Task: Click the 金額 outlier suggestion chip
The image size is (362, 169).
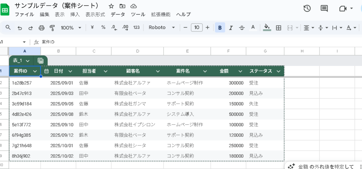Action: tap(323, 166)
